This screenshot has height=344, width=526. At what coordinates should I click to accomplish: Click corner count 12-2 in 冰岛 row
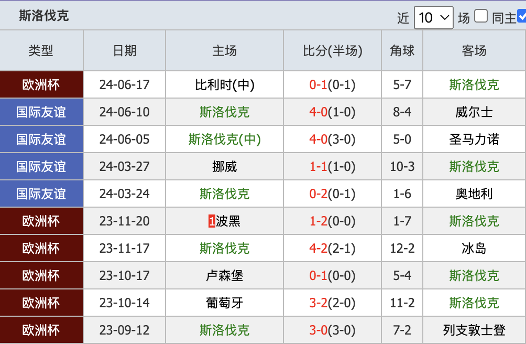[402, 249]
